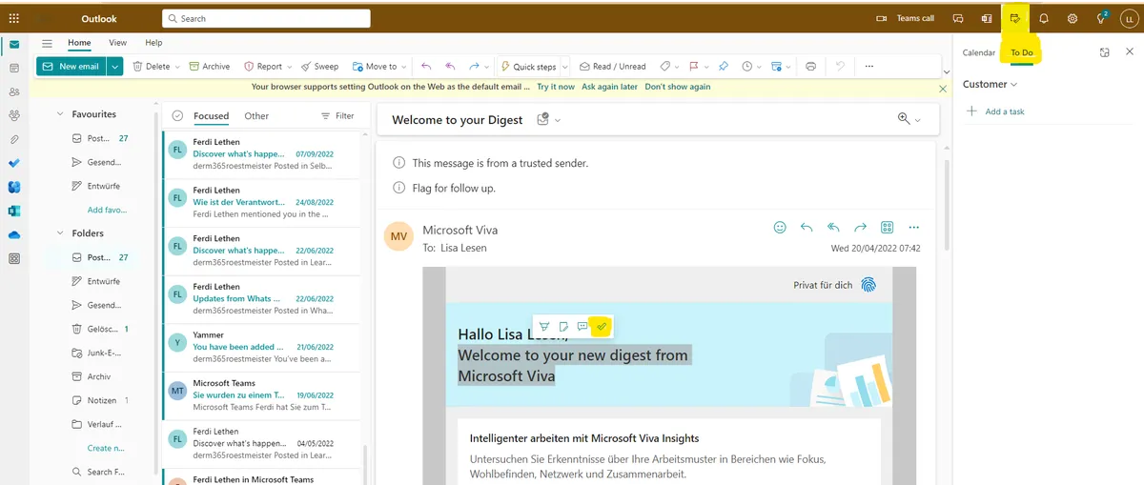Image resolution: width=1144 pixels, height=485 pixels.
Task: Open the zoom magnifier in the reading pane
Action: [904, 118]
